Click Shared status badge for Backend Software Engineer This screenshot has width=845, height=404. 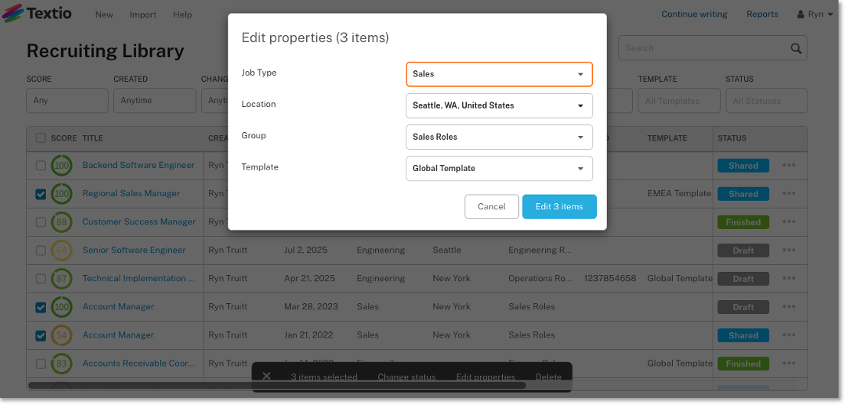coord(743,166)
